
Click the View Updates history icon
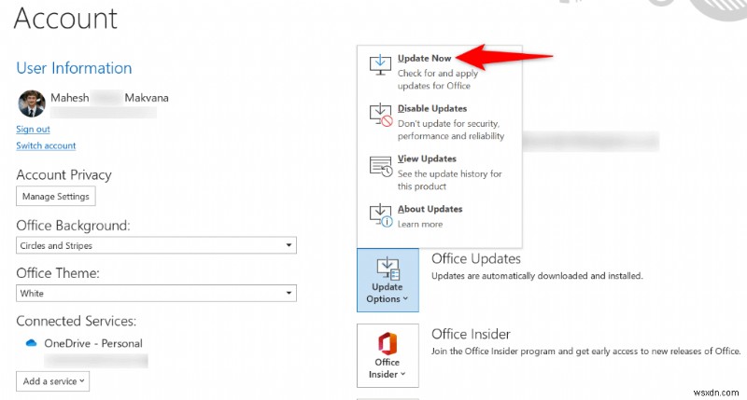tap(381, 167)
